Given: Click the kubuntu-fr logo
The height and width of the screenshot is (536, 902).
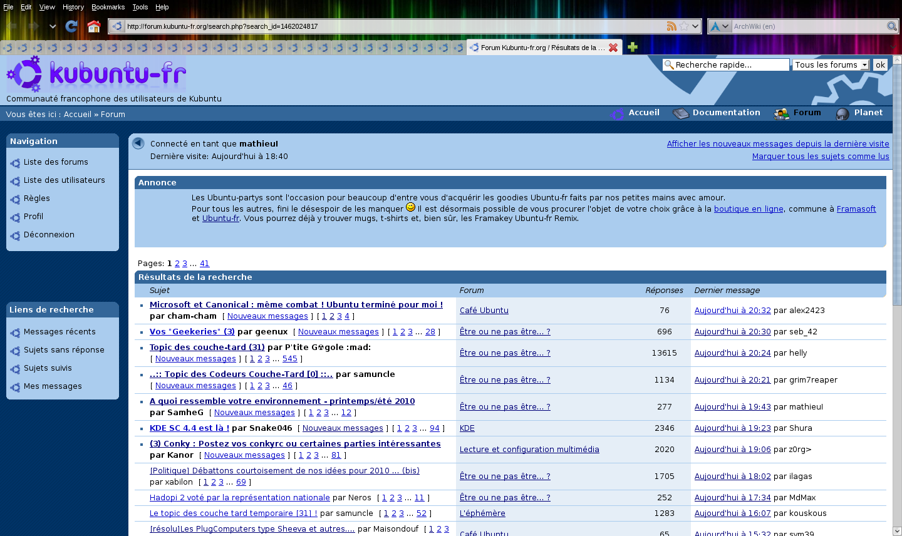Looking at the screenshot, I should [97, 74].
